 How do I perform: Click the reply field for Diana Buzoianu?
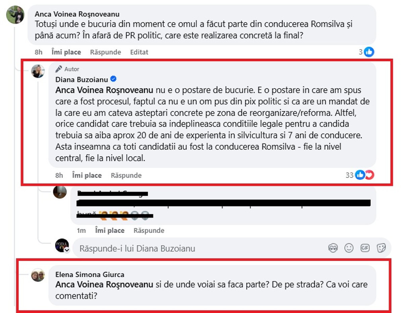click(201, 248)
